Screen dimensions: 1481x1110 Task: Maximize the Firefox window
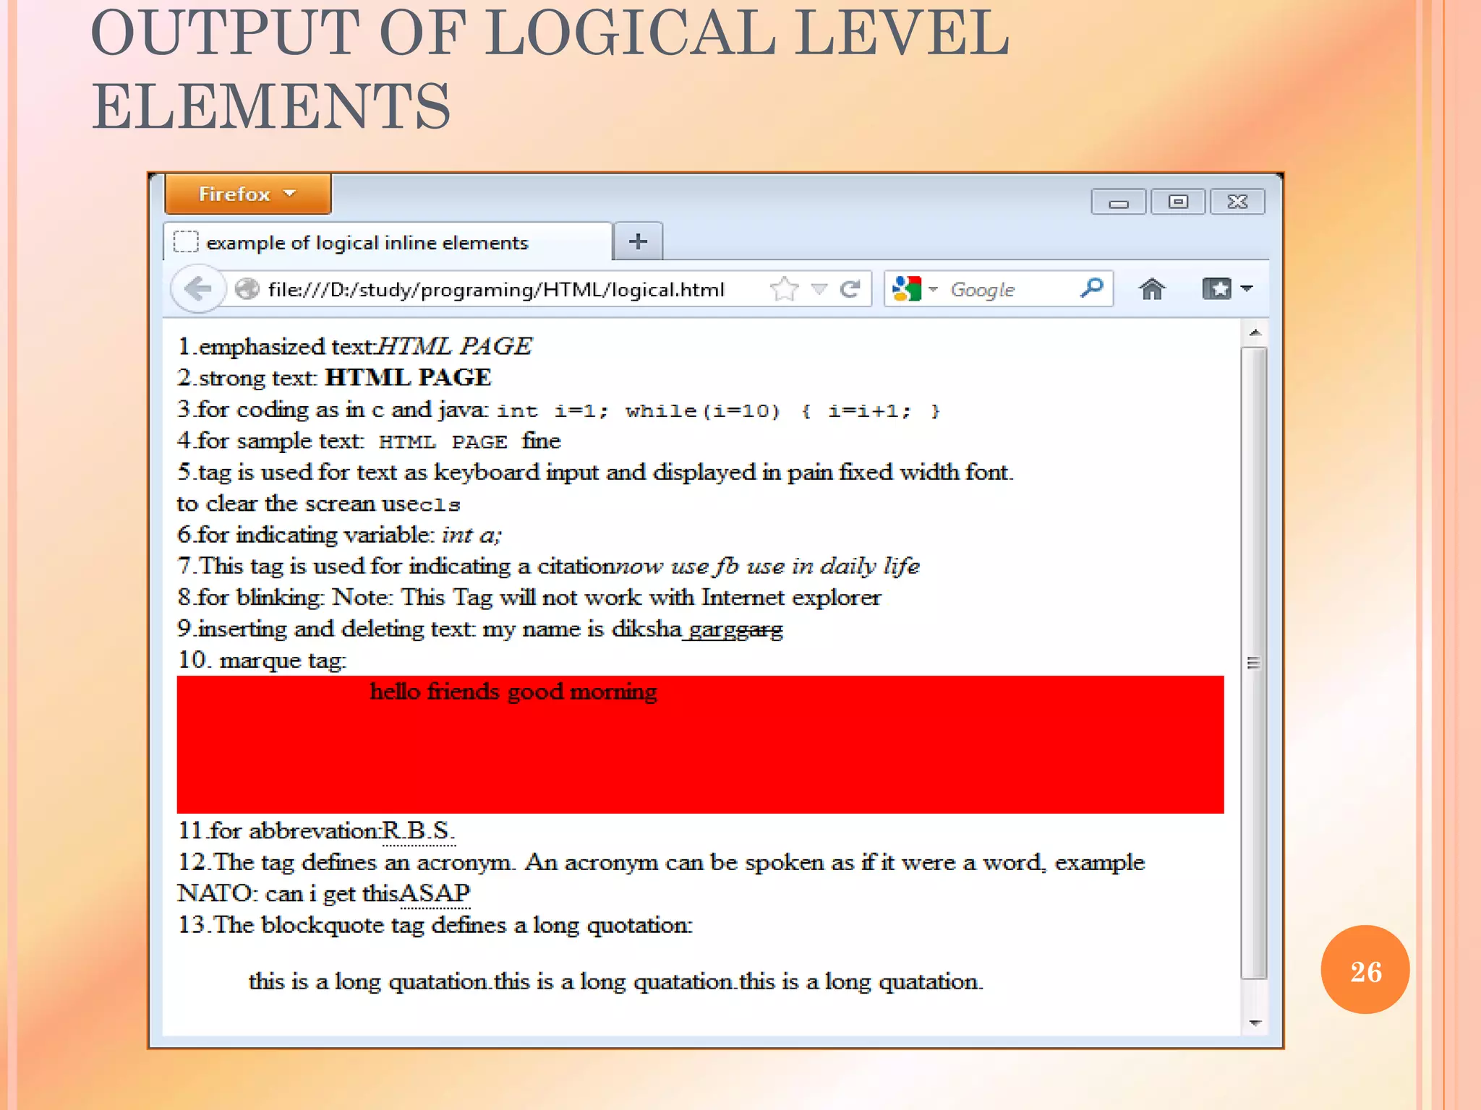pos(1178,202)
